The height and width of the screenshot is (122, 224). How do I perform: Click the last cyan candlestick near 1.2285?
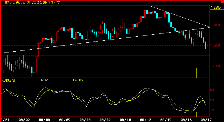[x=206, y=46]
